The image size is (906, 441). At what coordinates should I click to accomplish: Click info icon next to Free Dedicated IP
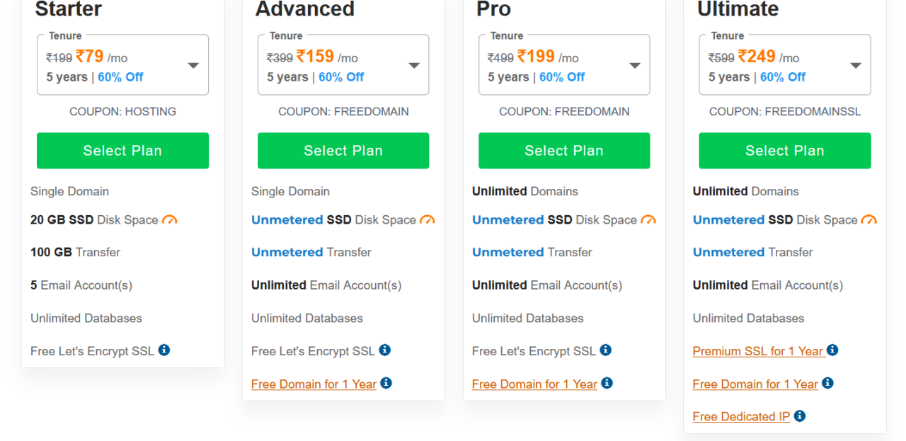pos(800,416)
